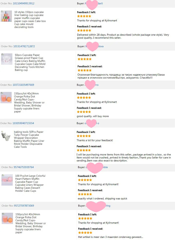The width and height of the screenshot is (175, 240).
Task: Open order number 103721835497669
Action: [23, 85]
